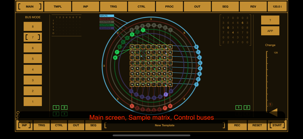Viewport: 303px width, 139px height.
Task: Toggle green box 2 under number grid
Action: click(x=247, y=107)
